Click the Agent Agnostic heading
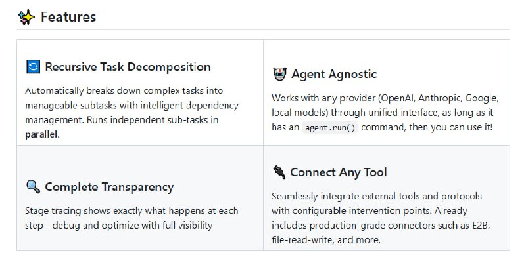This screenshot has width=526, height=257. pyautogui.click(x=334, y=74)
